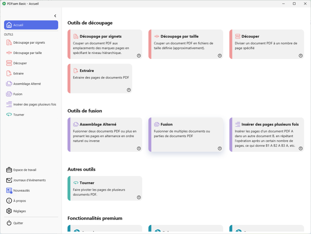This screenshot has height=234, width=311.
Task: Select Découpage par taille icon in sidebar
Action: 9,53
